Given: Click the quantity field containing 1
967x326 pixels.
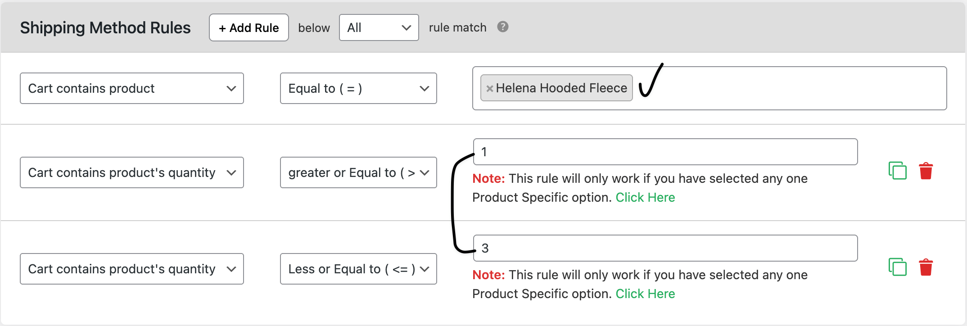Looking at the screenshot, I should pyautogui.click(x=665, y=152).
